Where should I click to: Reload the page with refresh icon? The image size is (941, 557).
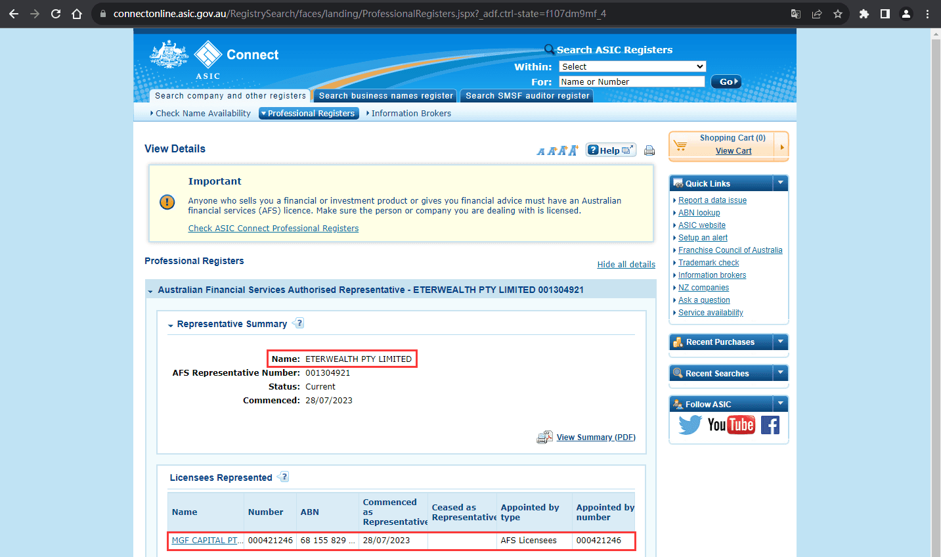[56, 14]
